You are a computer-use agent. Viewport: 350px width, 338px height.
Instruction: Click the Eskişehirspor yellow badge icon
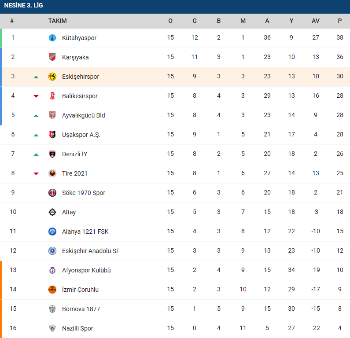click(52, 77)
